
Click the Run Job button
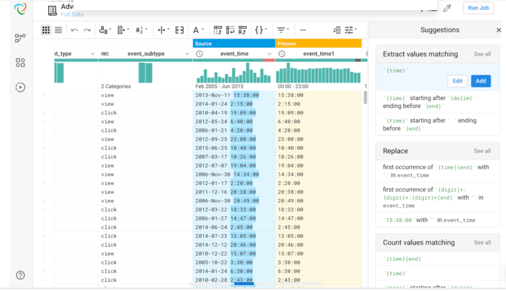pos(478,8)
